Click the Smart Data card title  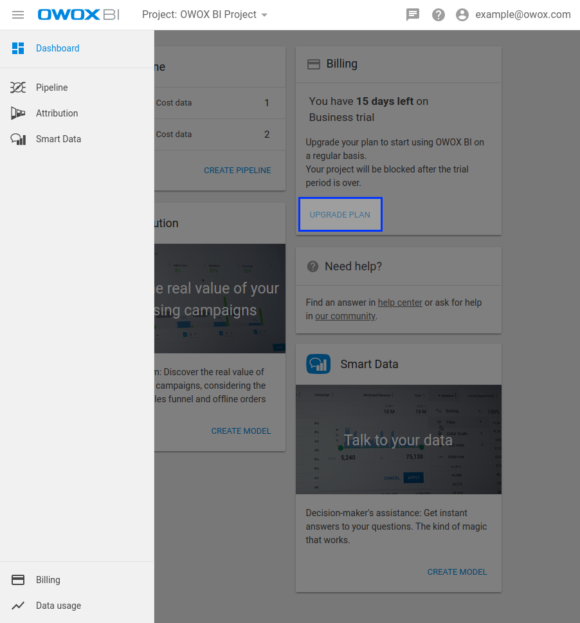[369, 364]
